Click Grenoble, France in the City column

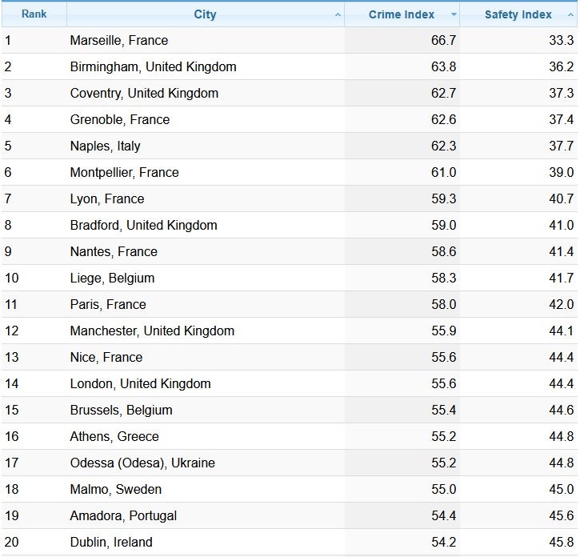tap(120, 119)
